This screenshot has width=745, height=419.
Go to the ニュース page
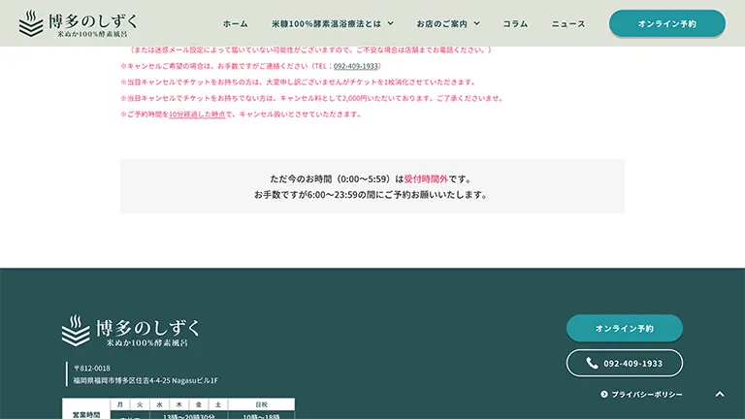pos(568,23)
